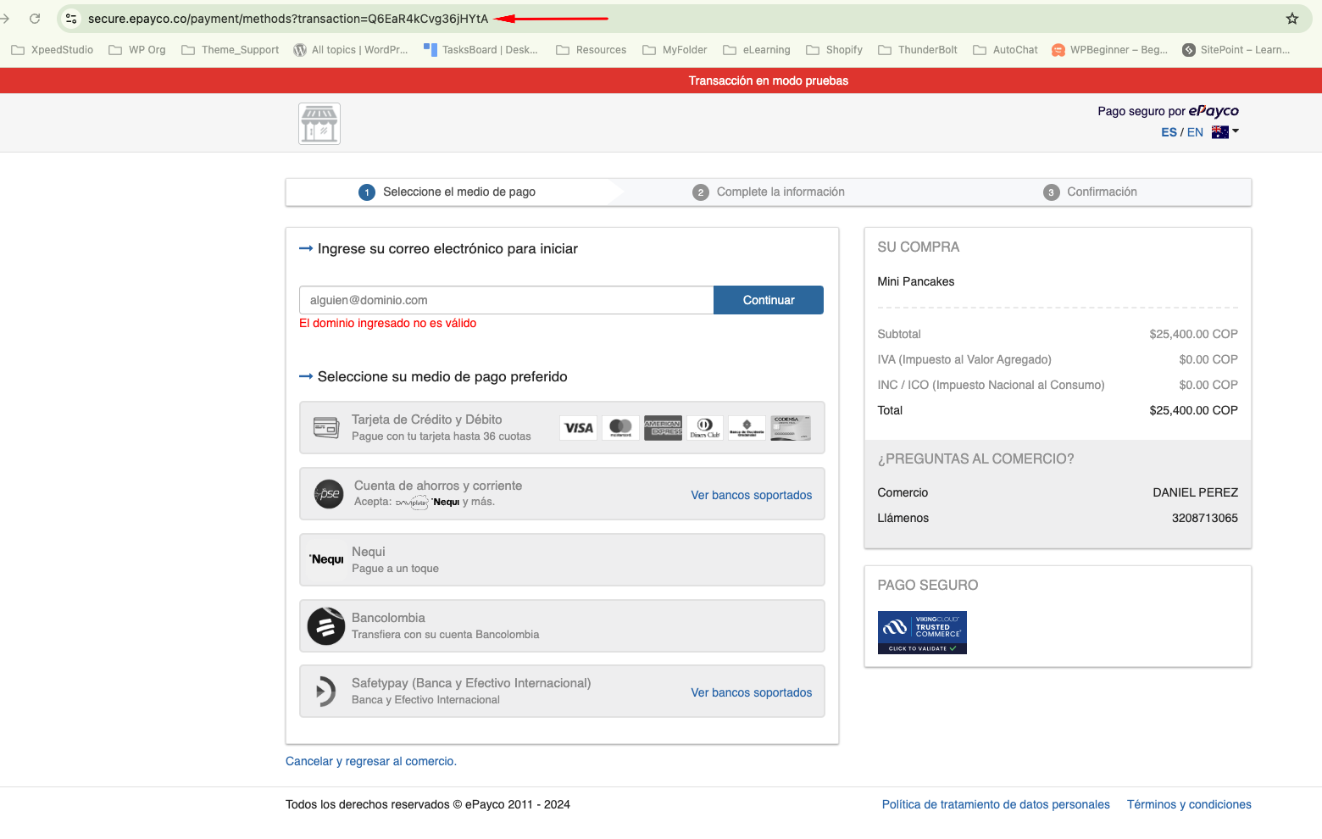1322x839 pixels.
Task: Click the total $25,400.00 COP amount
Action: (x=1193, y=410)
